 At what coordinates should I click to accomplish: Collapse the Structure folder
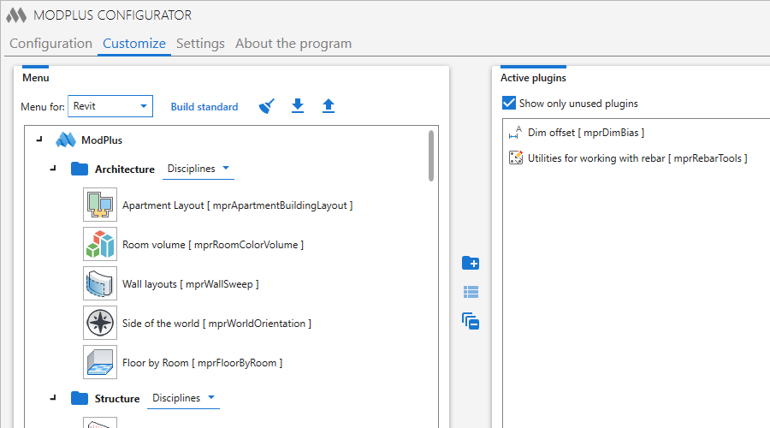coord(54,398)
